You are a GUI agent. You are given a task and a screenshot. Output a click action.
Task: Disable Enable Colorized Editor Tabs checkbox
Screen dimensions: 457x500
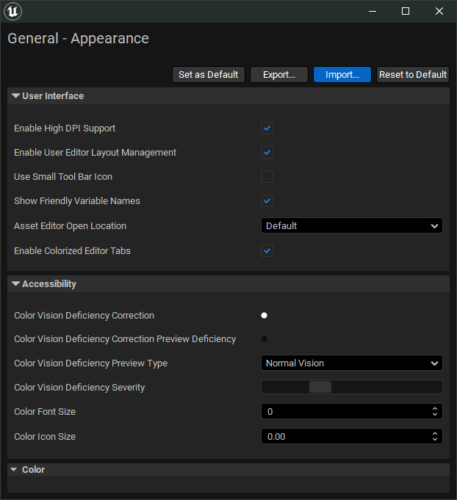pyautogui.click(x=267, y=251)
